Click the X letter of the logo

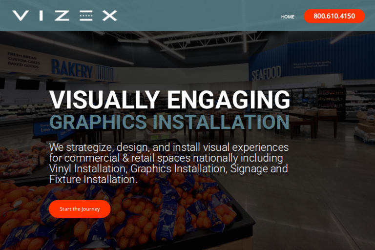pyautogui.click(x=109, y=16)
